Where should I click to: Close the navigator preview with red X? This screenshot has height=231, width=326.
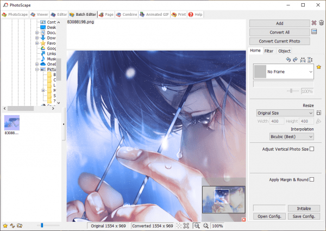(243, 220)
